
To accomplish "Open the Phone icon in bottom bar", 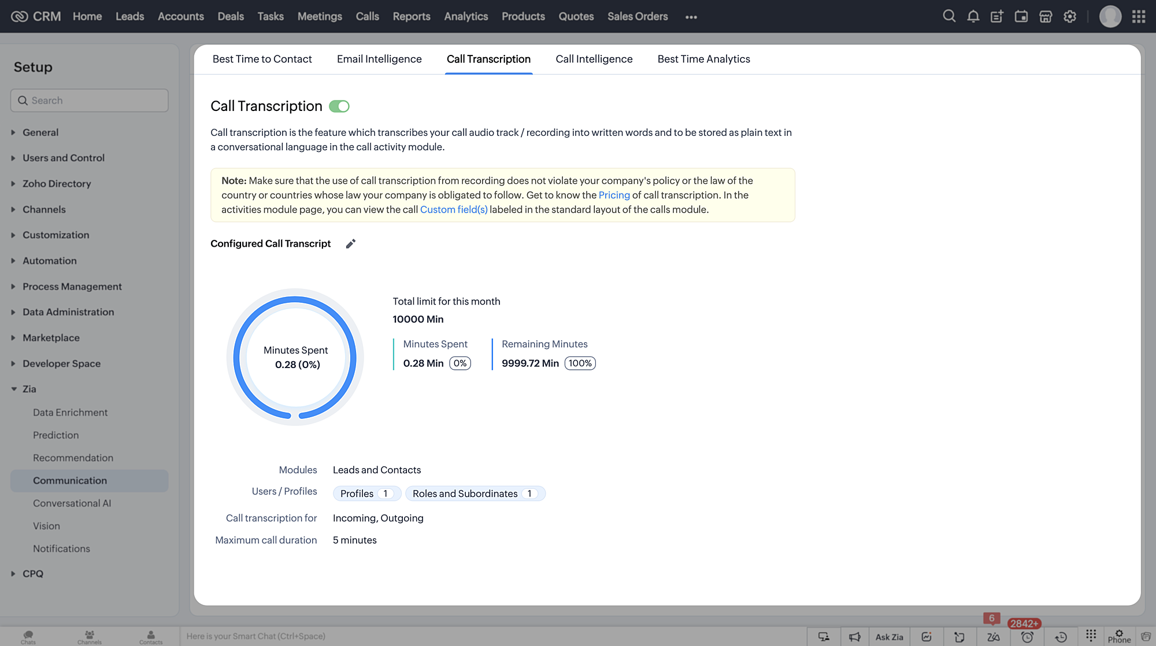I will click(x=1119, y=636).
